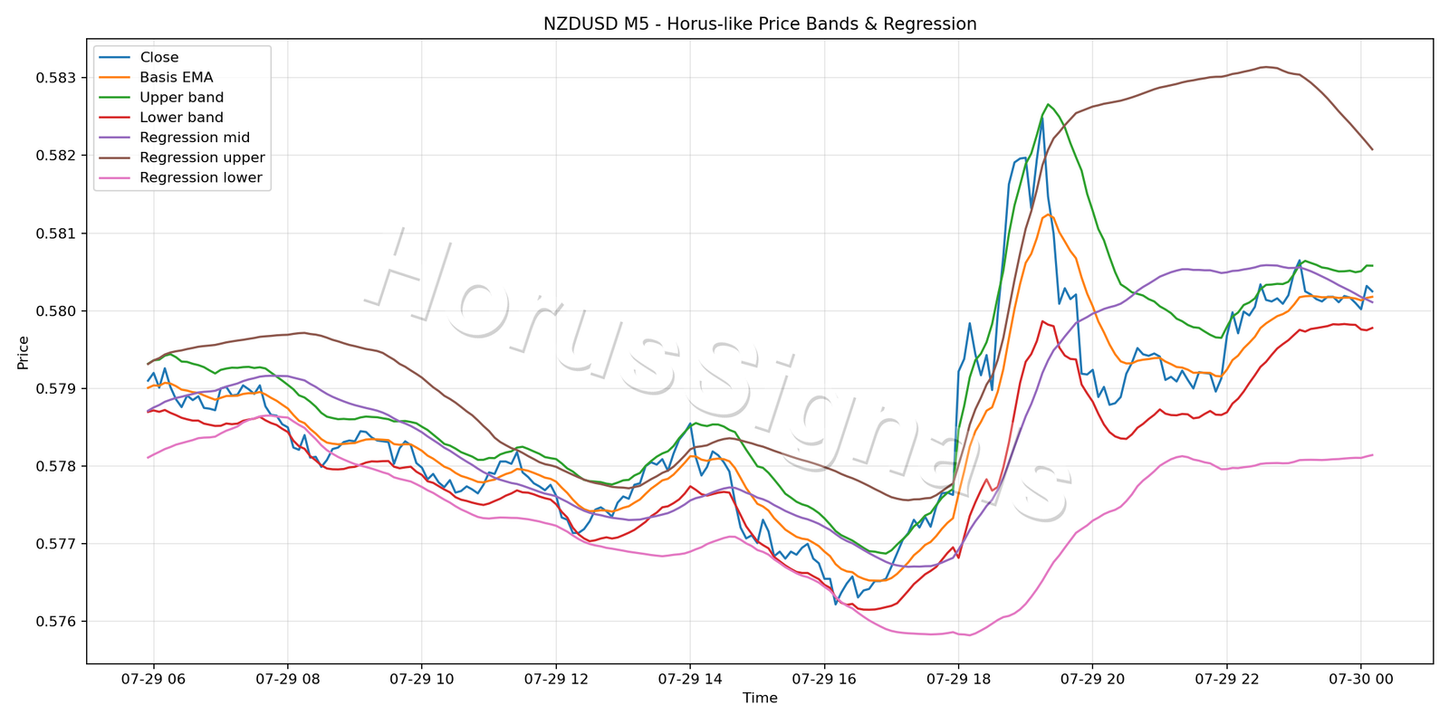Click the x-axis tick '07-29 12'

[x=556, y=679]
